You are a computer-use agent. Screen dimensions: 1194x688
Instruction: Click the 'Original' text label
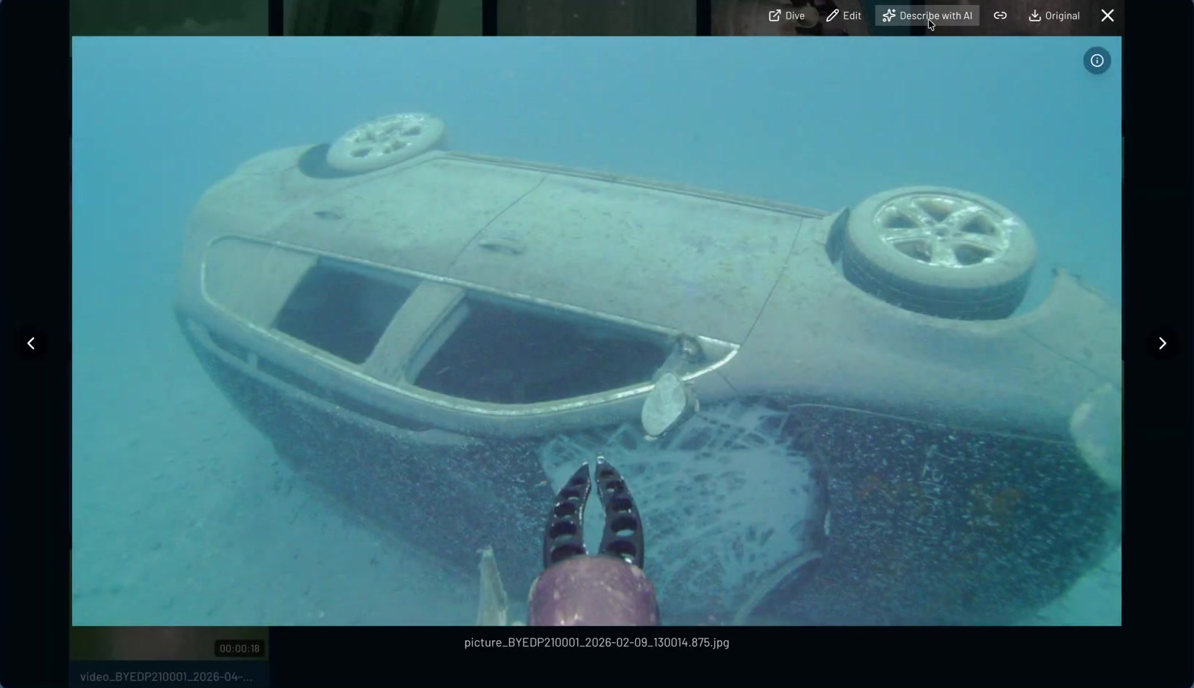coord(1063,16)
